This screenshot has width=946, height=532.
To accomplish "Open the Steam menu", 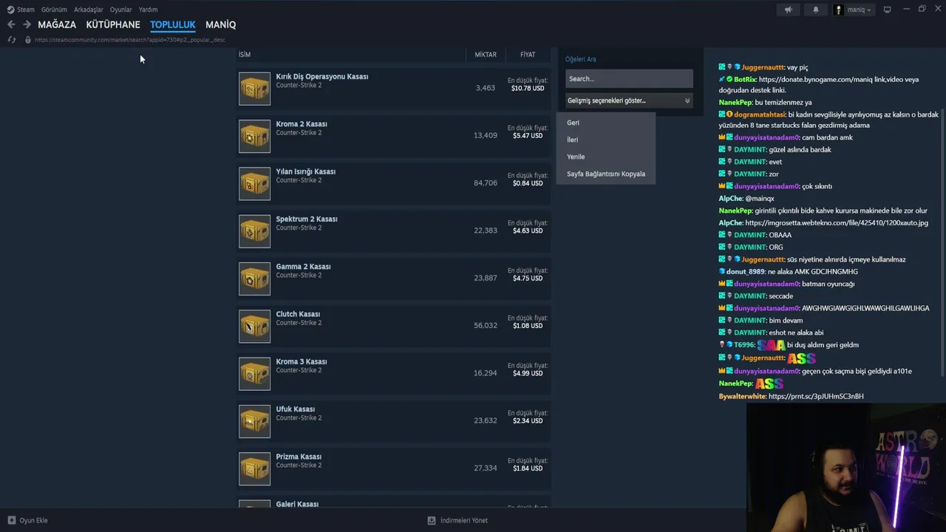I will [x=26, y=10].
